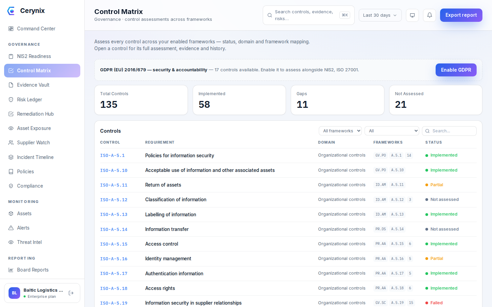Select the NIS2 Readiness clipboard icon
The height and width of the screenshot is (307, 492).
pyautogui.click(x=11, y=56)
